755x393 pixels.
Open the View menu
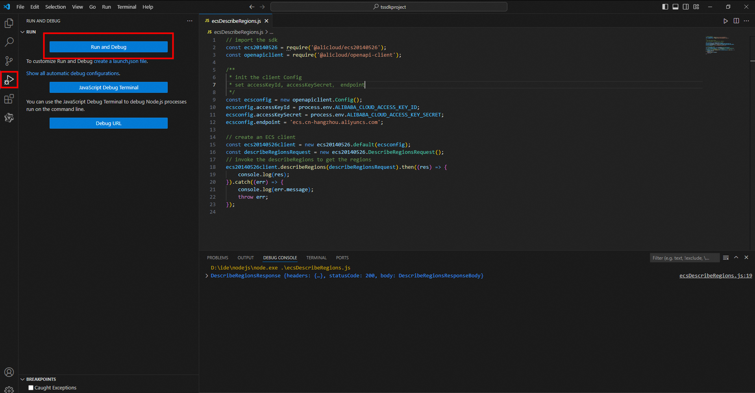pos(78,7)
